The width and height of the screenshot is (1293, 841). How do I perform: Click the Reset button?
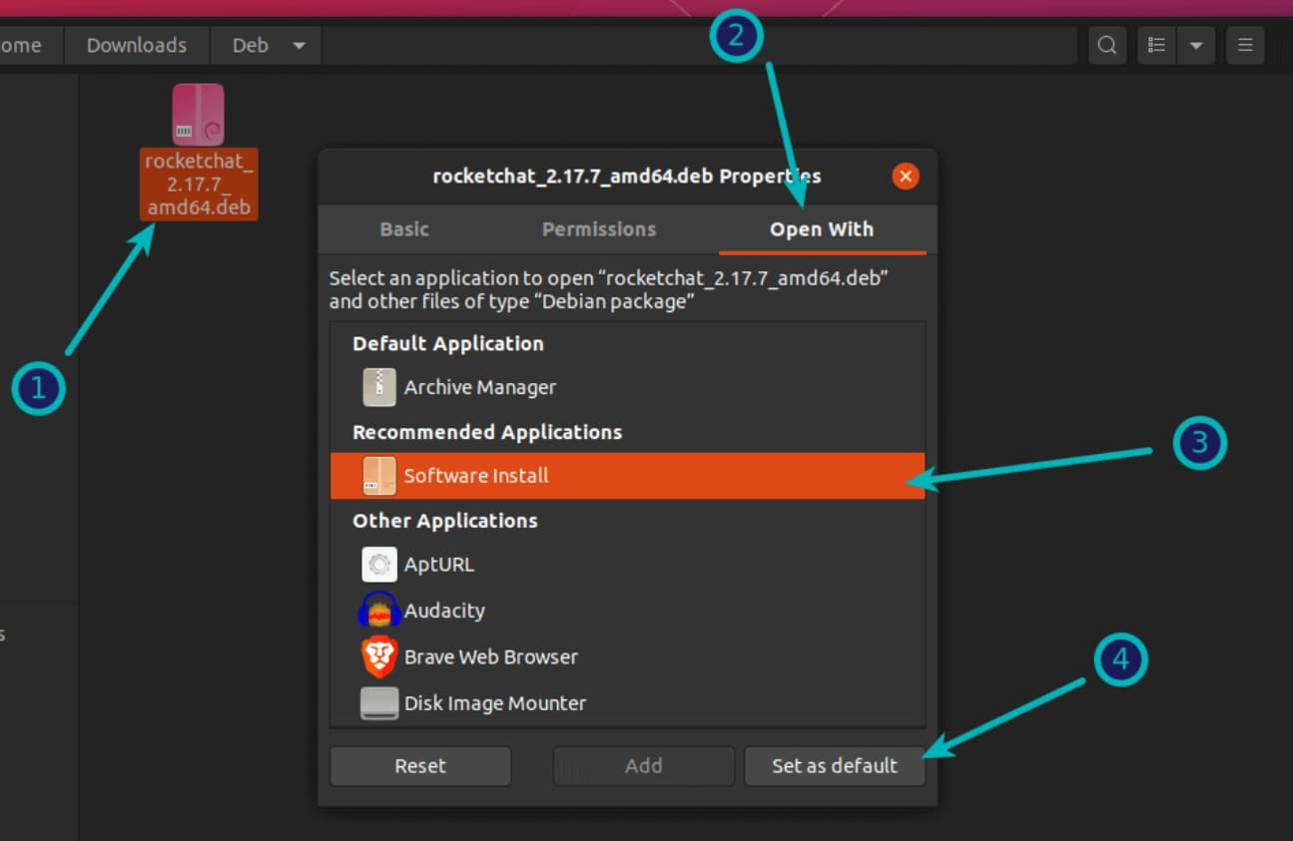(420, 766)
